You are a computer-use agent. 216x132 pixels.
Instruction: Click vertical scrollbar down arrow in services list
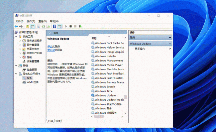point(125,113)
